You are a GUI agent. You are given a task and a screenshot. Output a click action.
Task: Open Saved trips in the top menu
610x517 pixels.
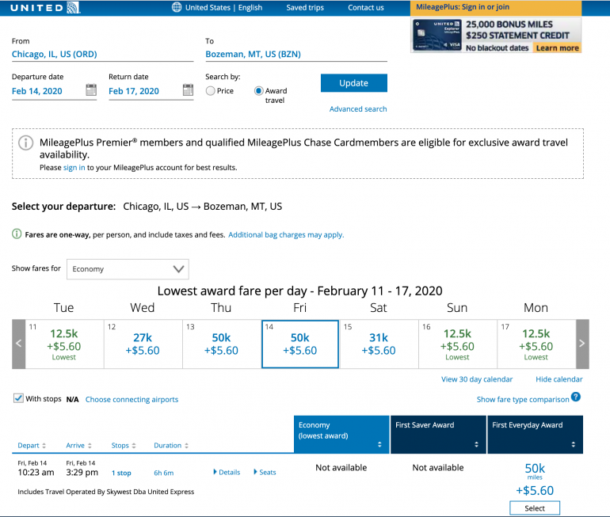point(305,8)
